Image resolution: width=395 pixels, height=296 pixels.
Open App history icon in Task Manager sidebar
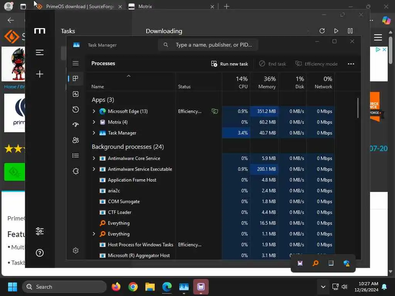(x=76, y=109)
